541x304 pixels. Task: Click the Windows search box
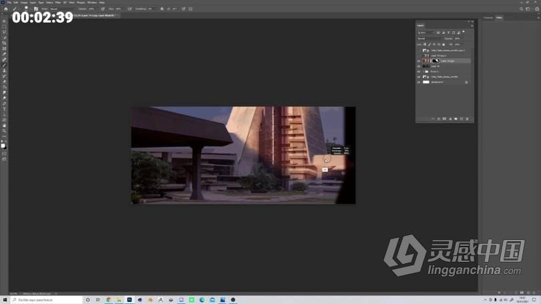[x=47, y=300]
